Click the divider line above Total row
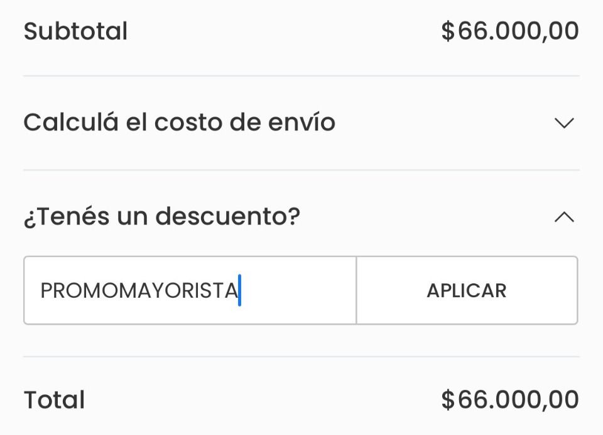The width and height of the screenshot is (603, 435). (x=301, y=357)
